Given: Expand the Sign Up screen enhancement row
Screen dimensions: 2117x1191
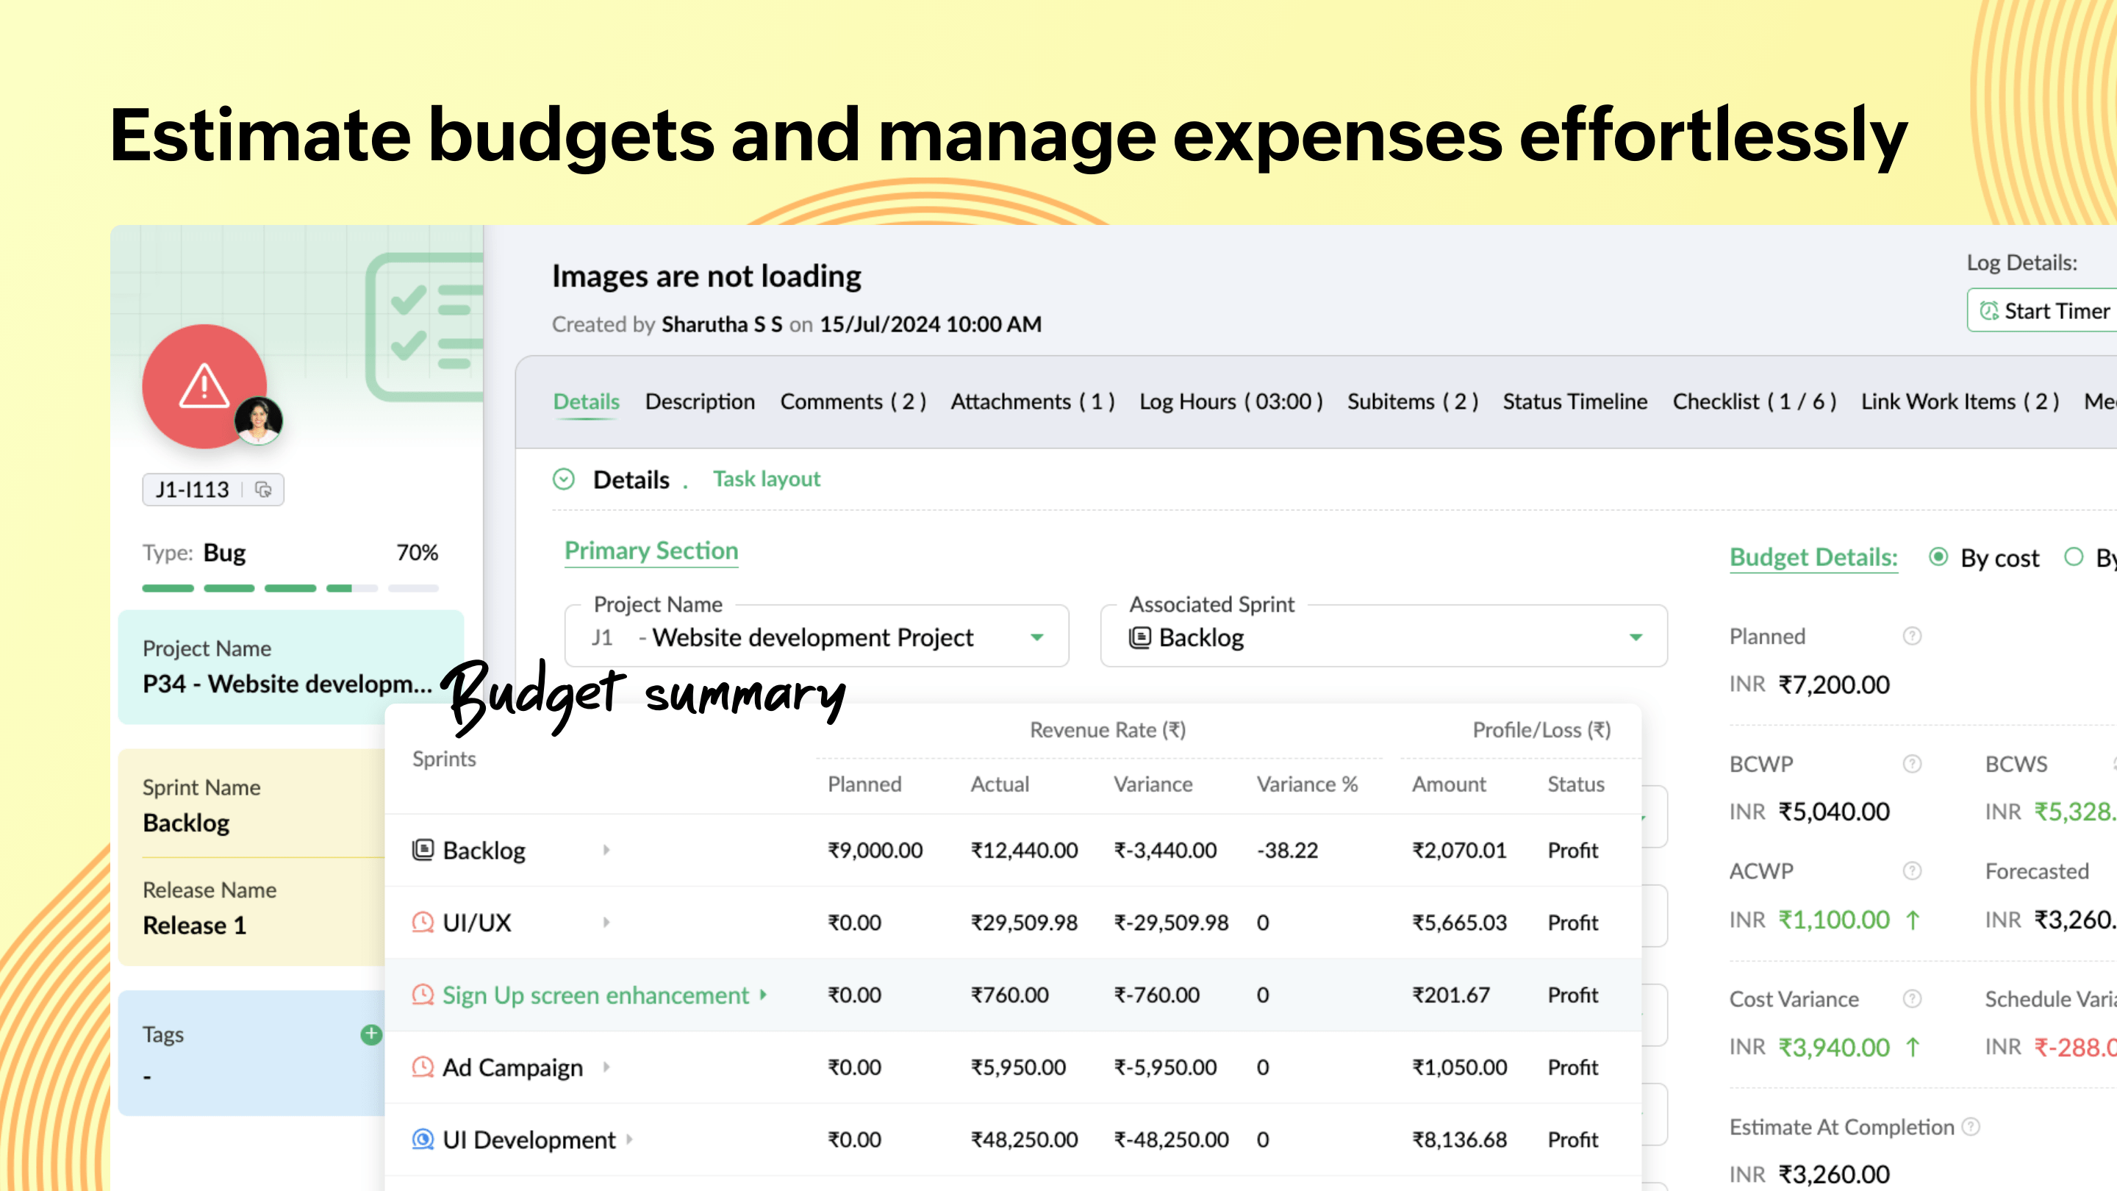Looking at the screenshot, I should [x=764, y=995].
